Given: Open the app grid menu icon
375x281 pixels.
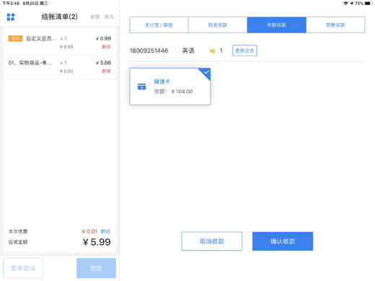Looking at the screenshot, I should [x=11, y=17].
